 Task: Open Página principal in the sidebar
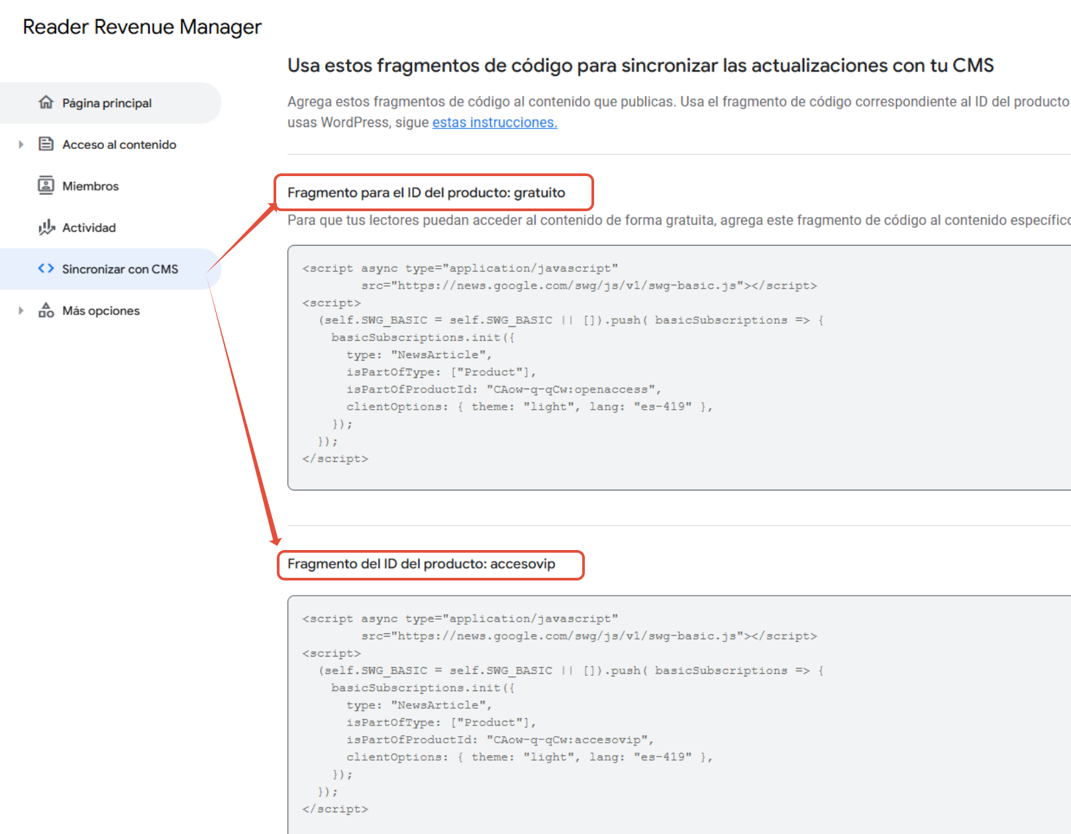point(111,103)
